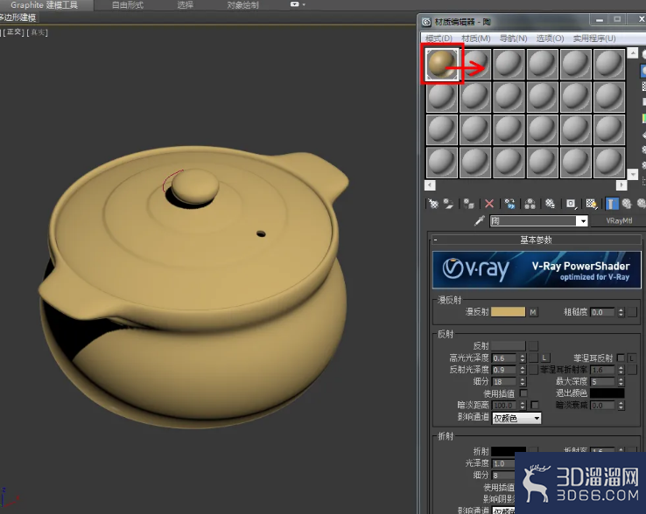Open the black 退出颜色 color swatch
The height and width of the screenshot is (514, 646).
pyautogui.click(x=607, y=393)
